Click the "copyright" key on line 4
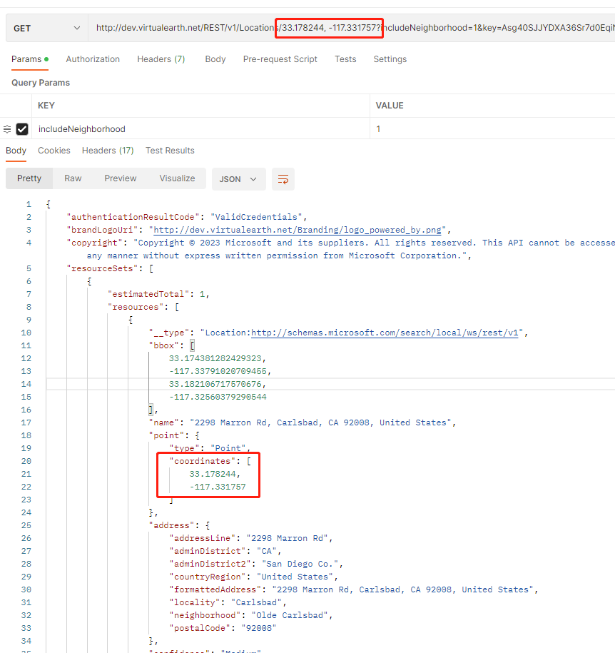The width and height of the screenshot is (615, 653). click(x=94, y=243)
